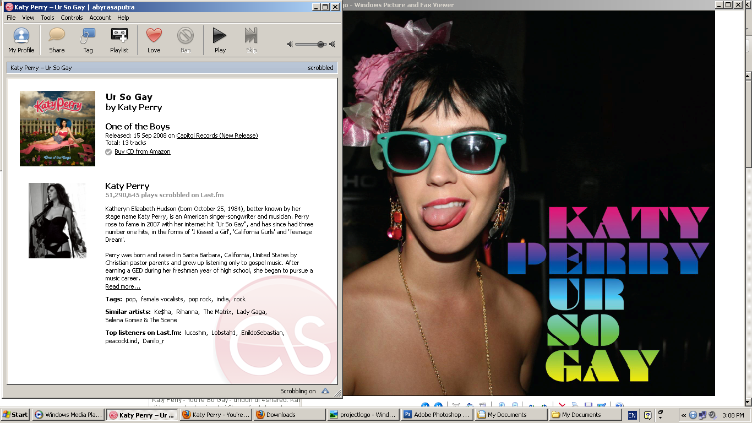This screenshot has width=752, height=423.
Task: Open Capitol Records (New Release) link
Action: click(x=217, y=135)
